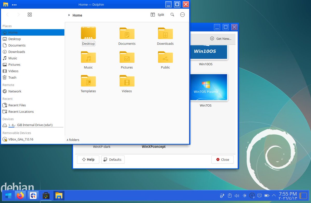The height and width of the screenshot is (203, 311).
Task: Switch view mode with the icons grid button
Action: (x=30, y=15)
